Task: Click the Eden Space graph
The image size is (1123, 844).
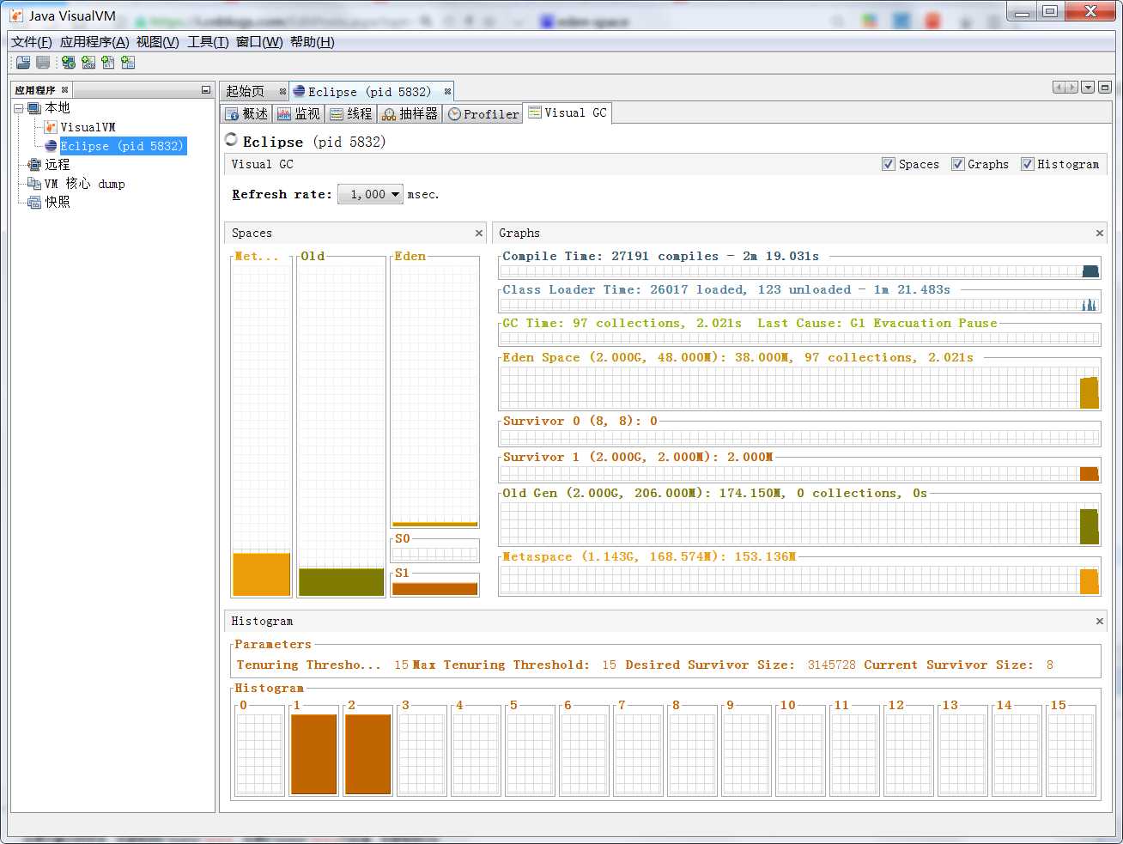Action: pos(800,388)
